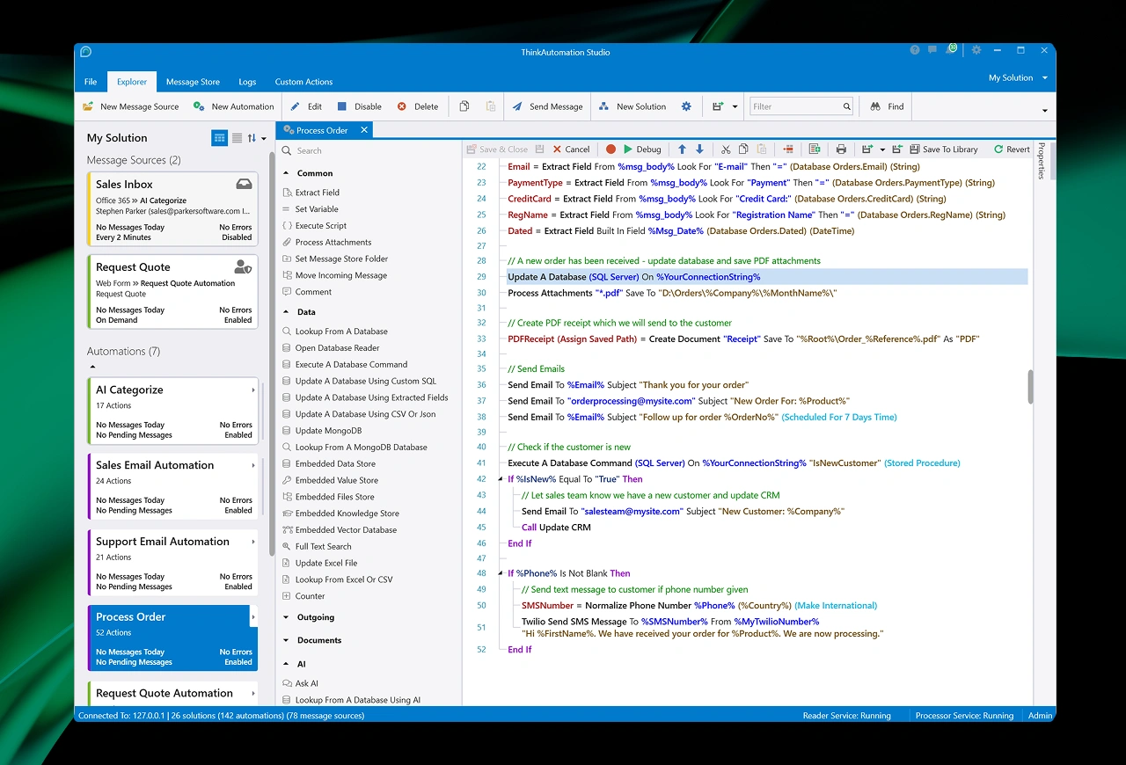
Task: Click Save To Library button
Action: tap(944, 149)
